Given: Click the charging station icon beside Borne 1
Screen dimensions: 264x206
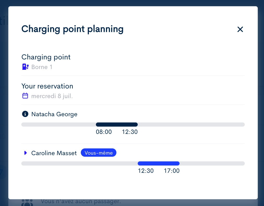Looking at the screenshot, I should tap(25, 67).
